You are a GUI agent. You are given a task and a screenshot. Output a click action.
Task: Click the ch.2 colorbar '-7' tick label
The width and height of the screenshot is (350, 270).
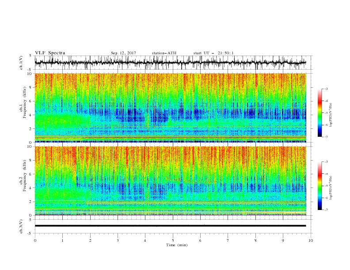click(326, 210)
